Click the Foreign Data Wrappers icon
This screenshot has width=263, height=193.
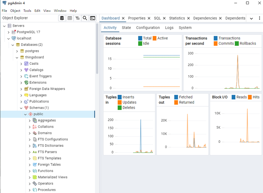[26, 89]
